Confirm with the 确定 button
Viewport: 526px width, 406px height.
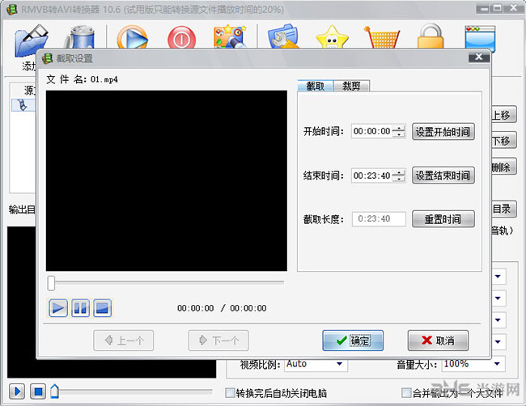[x=353, y=340]
